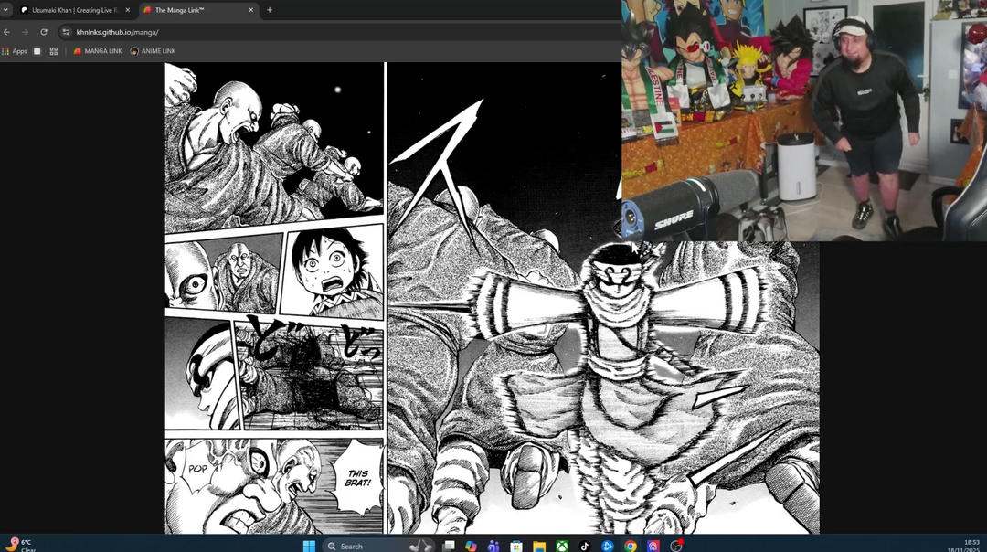Click the back navigation arrow
Viewport: 987px width, 552px height.
[7, 31]
